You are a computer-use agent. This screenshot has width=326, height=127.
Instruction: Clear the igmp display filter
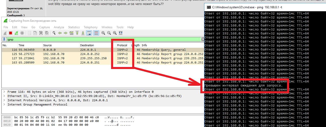(x=203, y=39)
